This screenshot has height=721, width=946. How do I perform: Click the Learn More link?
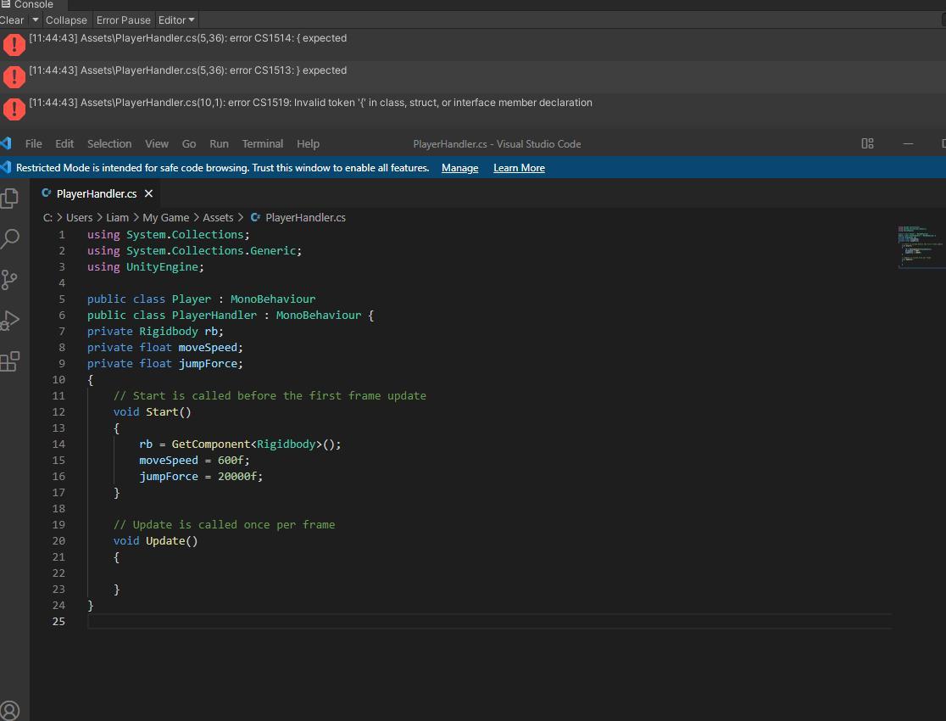pos(519,168)
